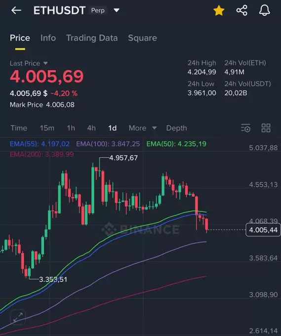Select 1h chart interval
The height and width of the screenshot is (336, 281).
coord(71,128)
